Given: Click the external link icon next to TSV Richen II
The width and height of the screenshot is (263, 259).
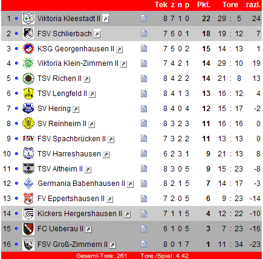Looking at the screenshot, I should click(87, 79).
